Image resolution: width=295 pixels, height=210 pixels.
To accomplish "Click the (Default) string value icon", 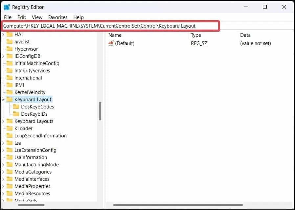I will pyautogui.click(x=111, y=43).
